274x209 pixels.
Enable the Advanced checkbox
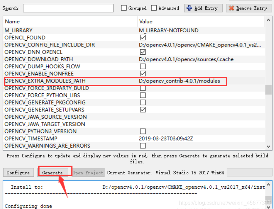coord(154,8)
